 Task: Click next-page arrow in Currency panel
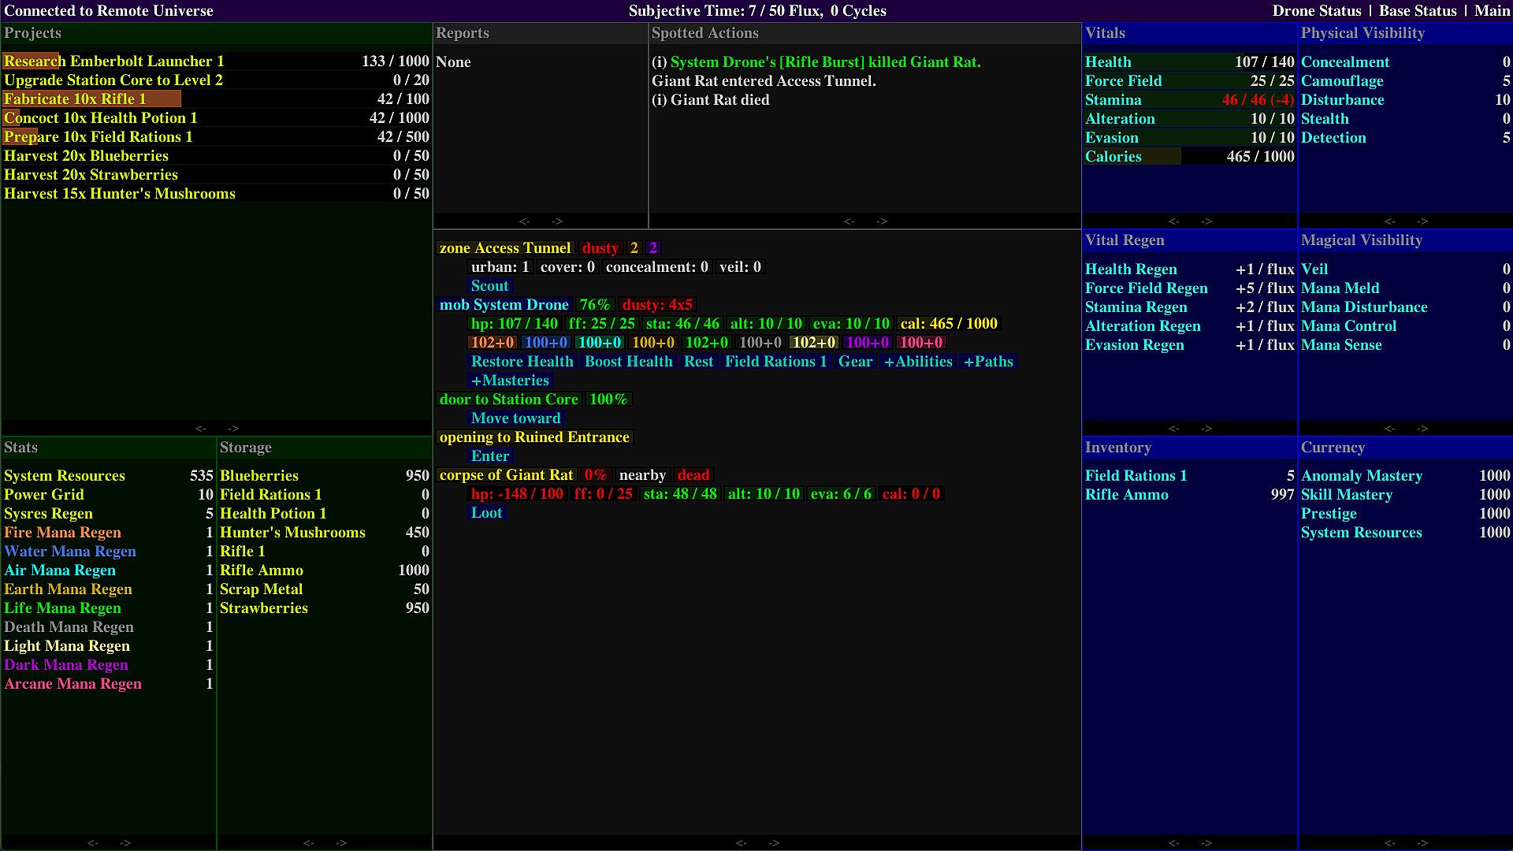tap(1422, 843)
